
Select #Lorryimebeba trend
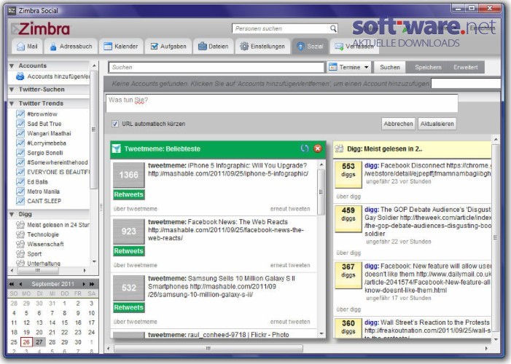point(47,143)
